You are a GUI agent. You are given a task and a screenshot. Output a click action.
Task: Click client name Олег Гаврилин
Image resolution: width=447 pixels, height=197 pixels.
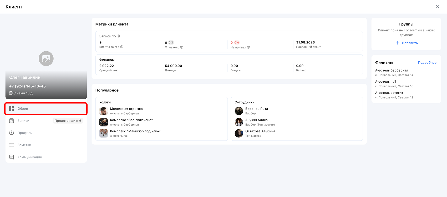click(25, 77)
